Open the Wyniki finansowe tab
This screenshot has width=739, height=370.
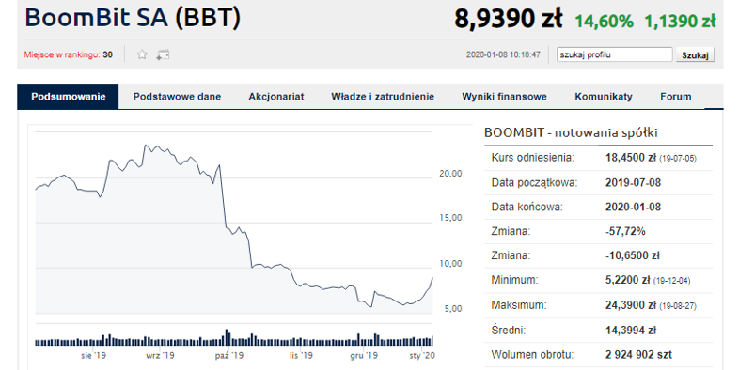click(x=504, y=97)
